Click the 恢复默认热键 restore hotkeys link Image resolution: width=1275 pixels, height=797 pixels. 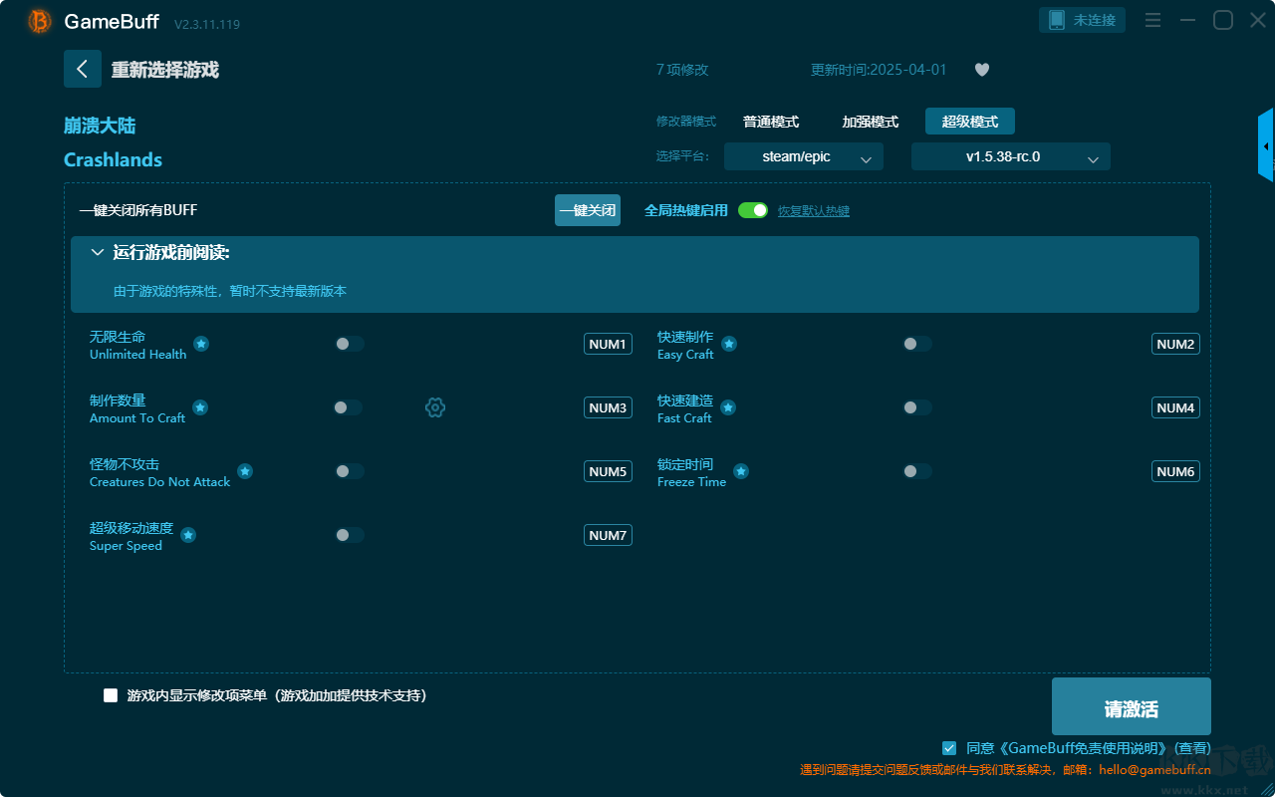click(x=813, y=211)
